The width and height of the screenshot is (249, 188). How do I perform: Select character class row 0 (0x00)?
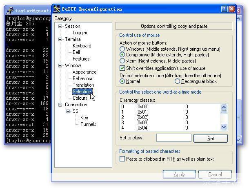170,106
